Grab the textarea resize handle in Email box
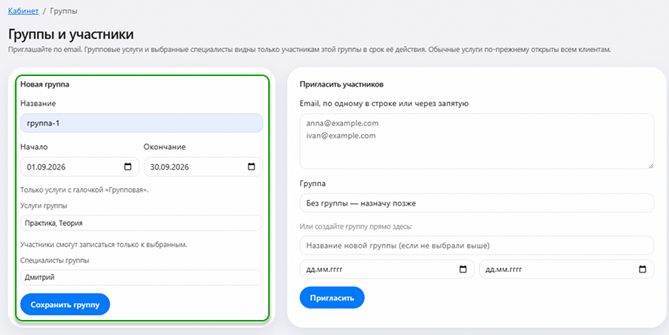Image resolution: width=669 pixels, height=335 pixels. pyautogui.click(x=651, y=166)
